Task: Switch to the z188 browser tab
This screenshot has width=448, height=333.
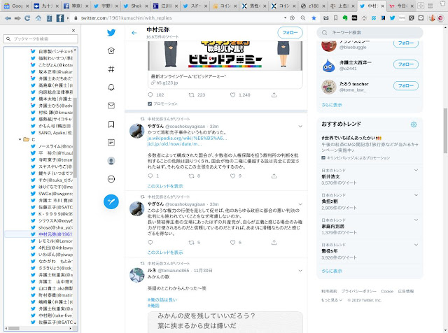Action: (x=314, y=6)
